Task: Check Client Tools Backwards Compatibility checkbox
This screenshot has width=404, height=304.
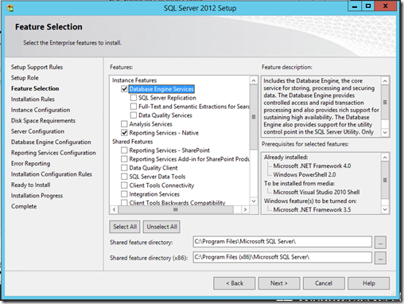Action: tap(124, 203)
